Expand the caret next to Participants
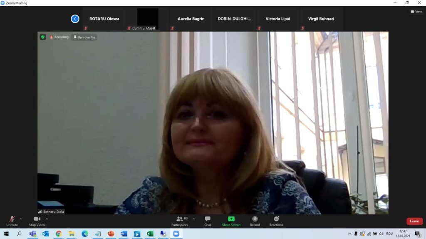 coord(194,219)
